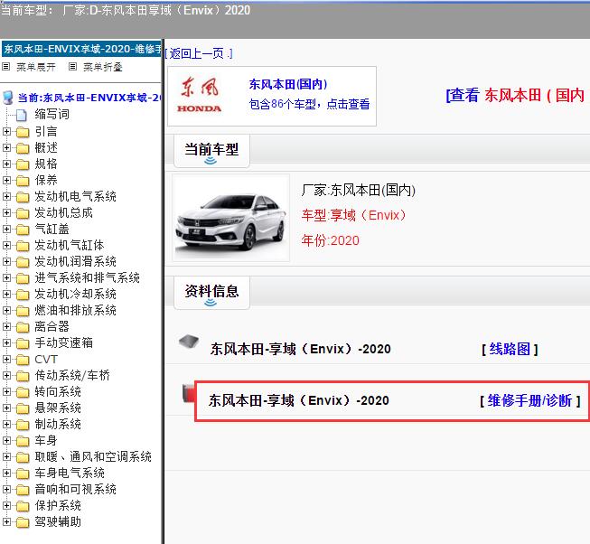
Task: Click the folder icon for 发动机冷却系统
Action: click(23, 295)
